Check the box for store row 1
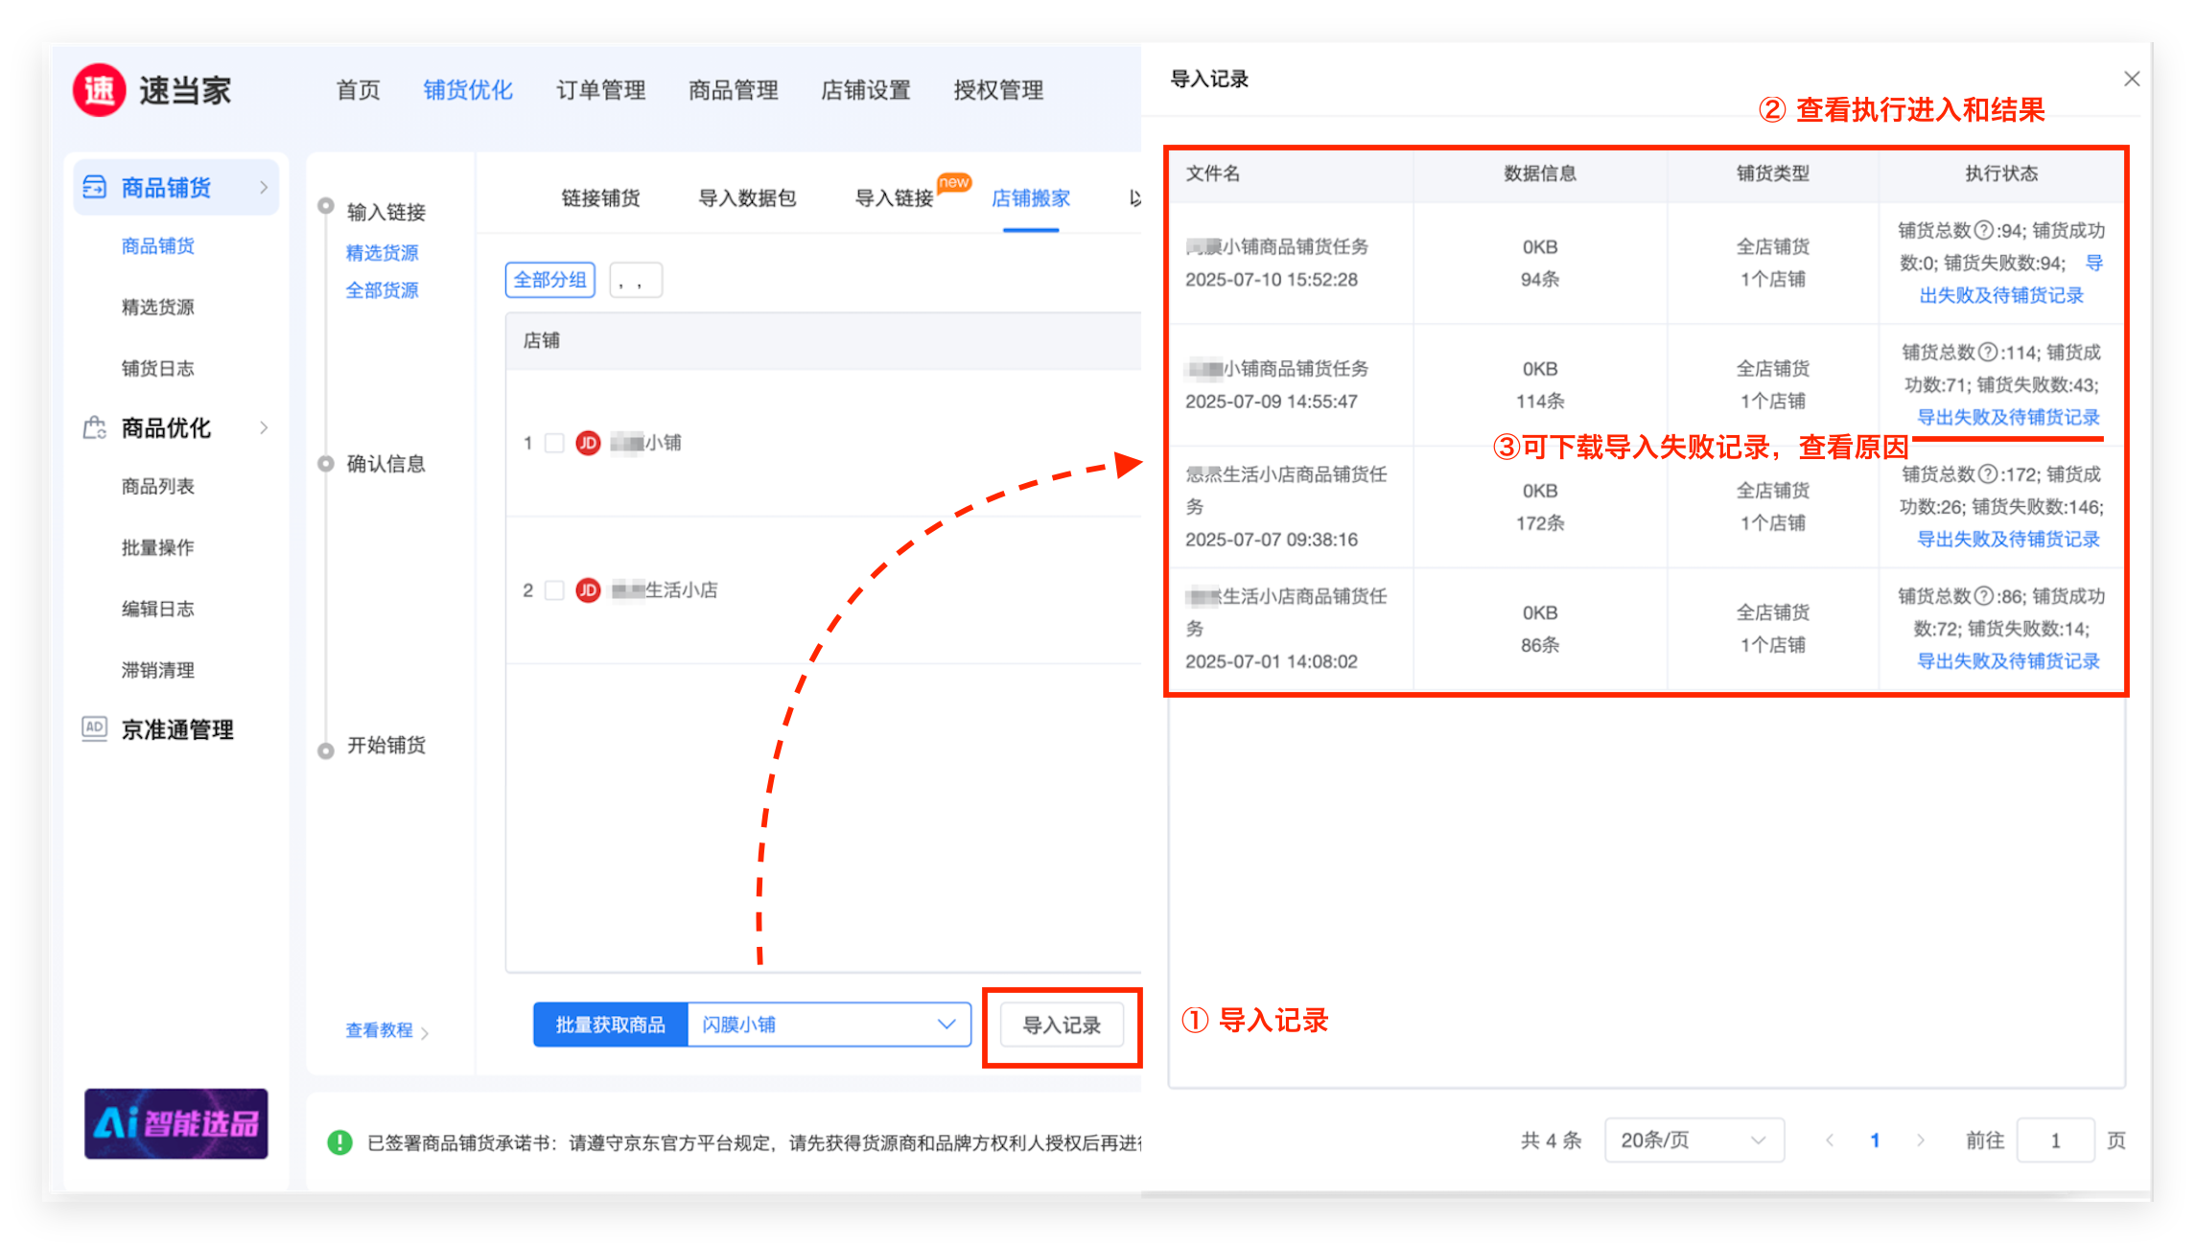The width and height of the screenshot is (2196, 1244). pos(554,443)
